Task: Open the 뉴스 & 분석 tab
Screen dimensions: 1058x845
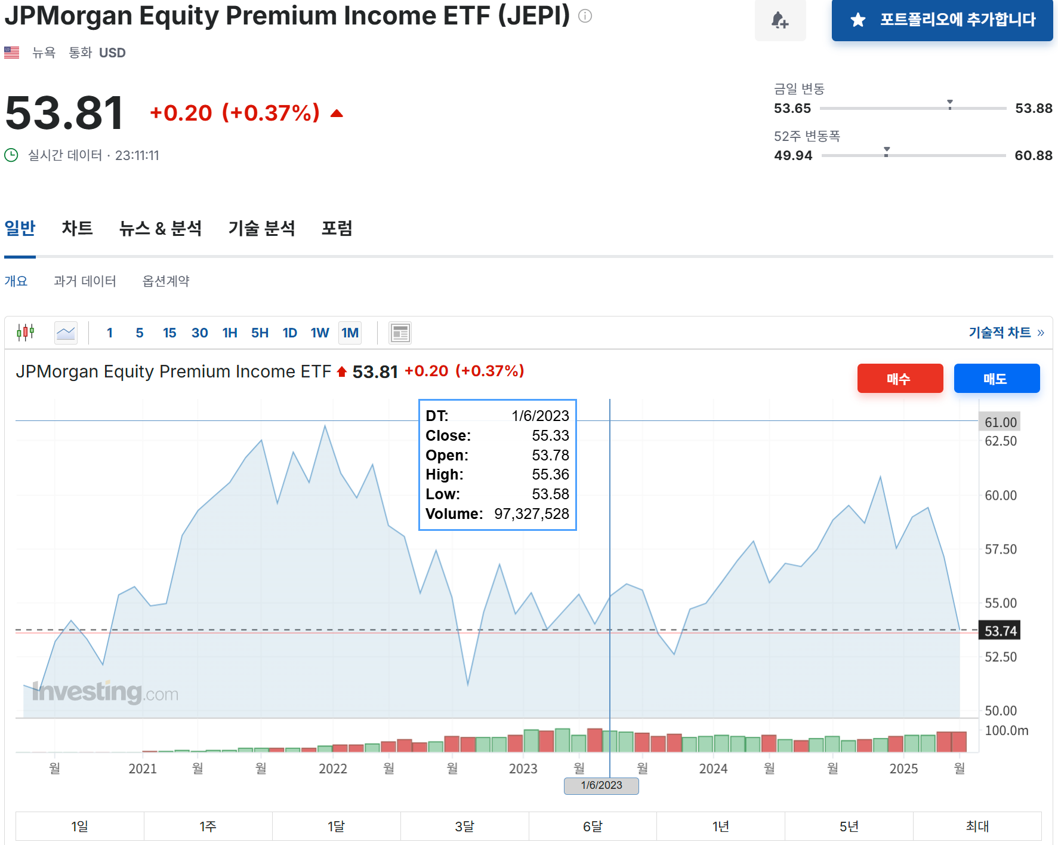Action: coord(161,228)
